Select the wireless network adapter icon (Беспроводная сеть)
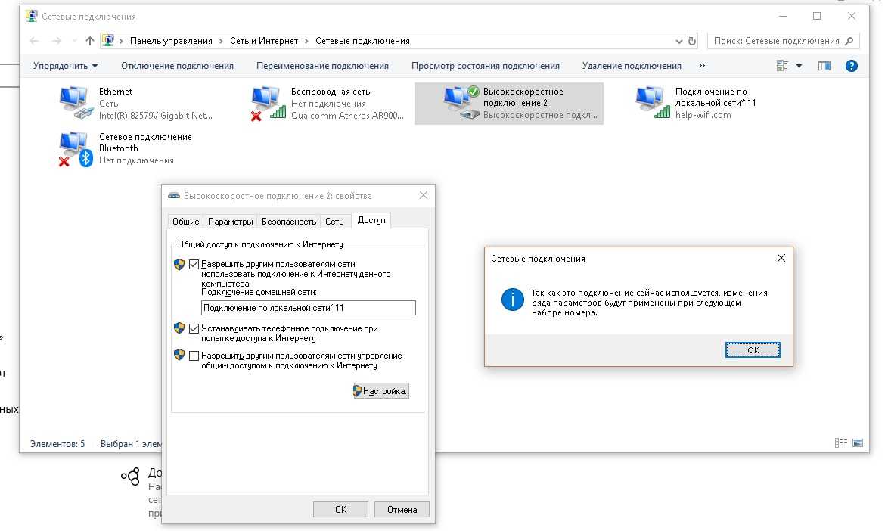Screen dimensions: 885x531 tap(268, 103)
